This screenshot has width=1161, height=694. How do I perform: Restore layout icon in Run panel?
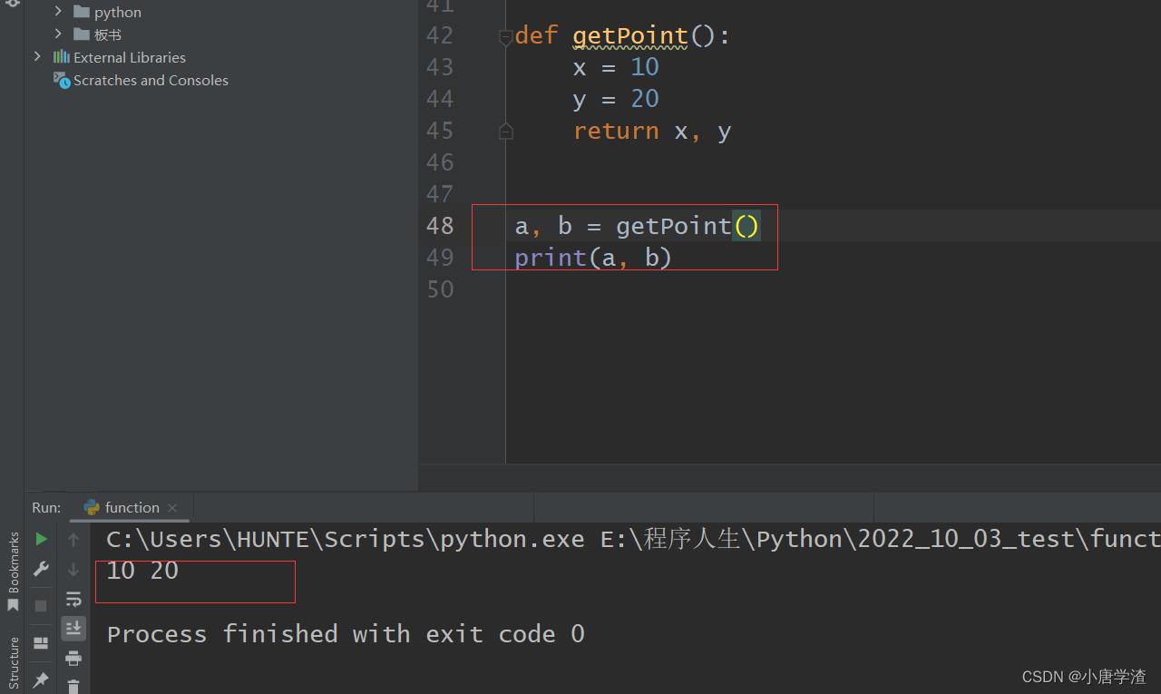[x=41, y=643]
